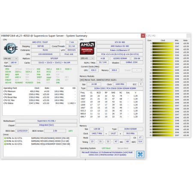Click the 256-bit bus width field
Viewport: 193px width, 193px height.
[x=137, y=58]
